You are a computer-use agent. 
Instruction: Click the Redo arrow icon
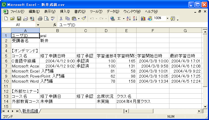coord(101,19)
